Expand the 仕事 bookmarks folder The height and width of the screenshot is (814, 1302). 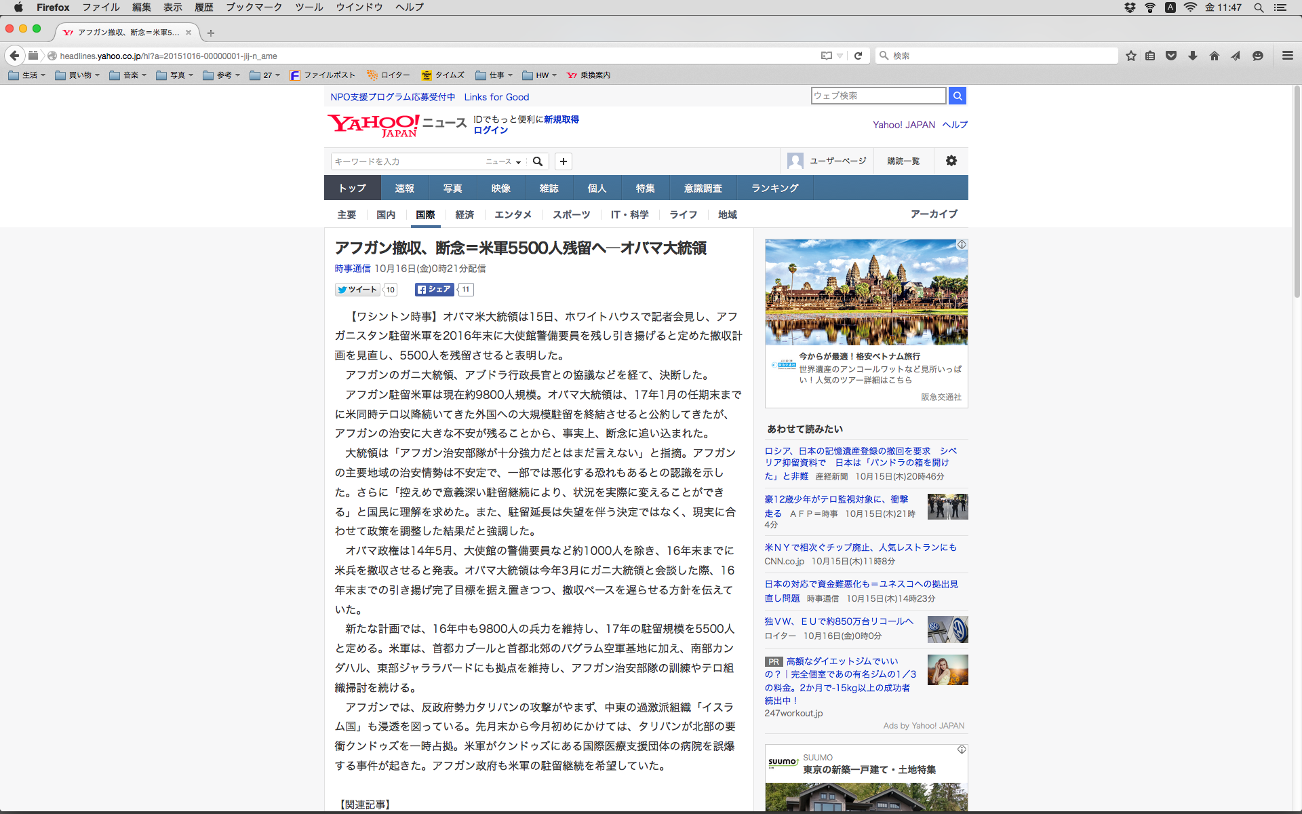494,75
